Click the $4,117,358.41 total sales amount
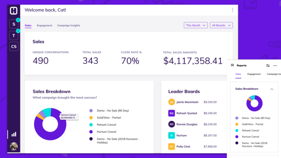The image size is (281, 158). [193, 61]
